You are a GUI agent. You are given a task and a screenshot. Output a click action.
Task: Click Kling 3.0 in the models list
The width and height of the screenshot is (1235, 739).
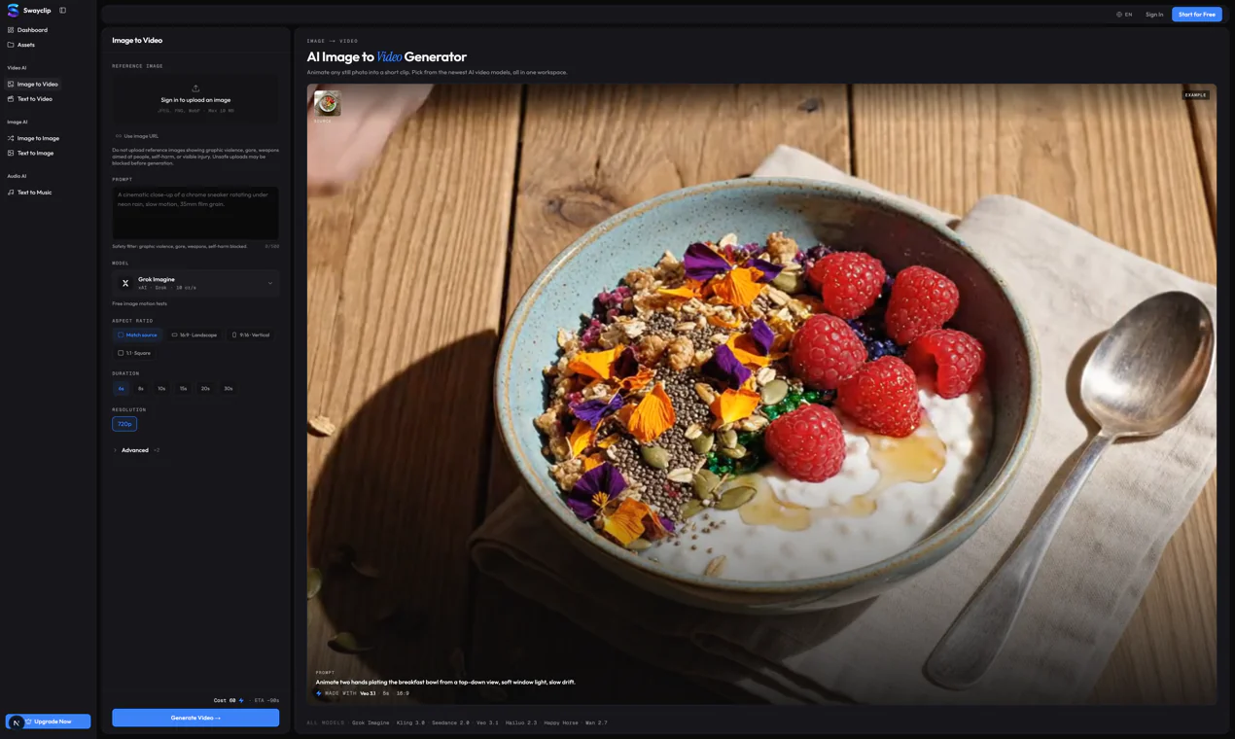coord(410,722)
